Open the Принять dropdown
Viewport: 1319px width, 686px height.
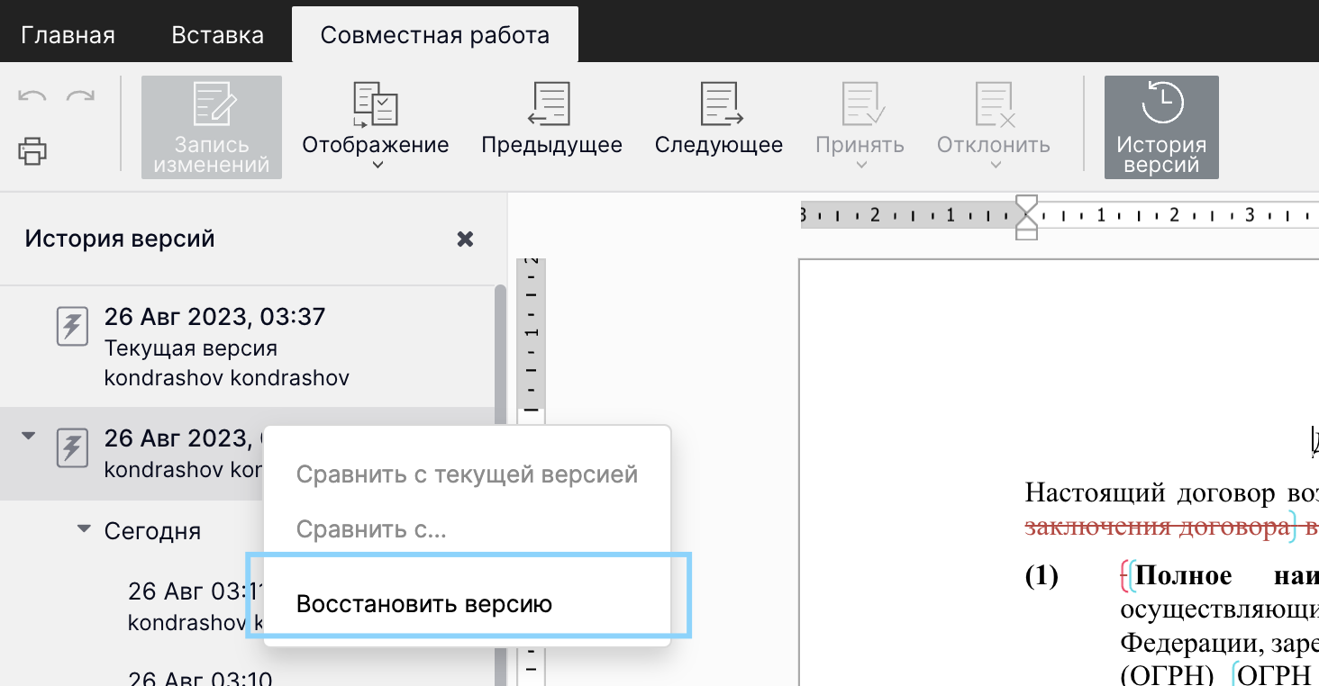860,127
